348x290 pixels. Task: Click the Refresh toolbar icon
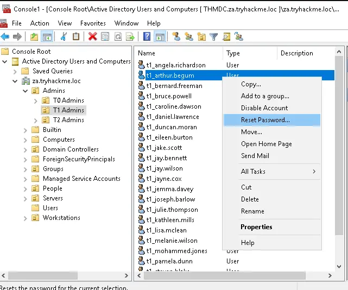118,36
